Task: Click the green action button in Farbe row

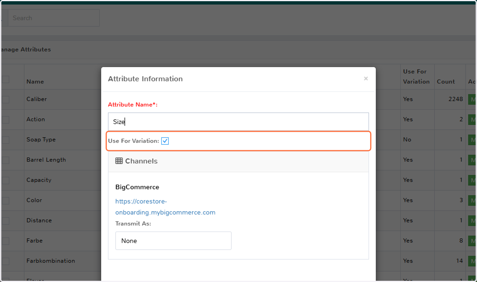Action: coord(473,241)
